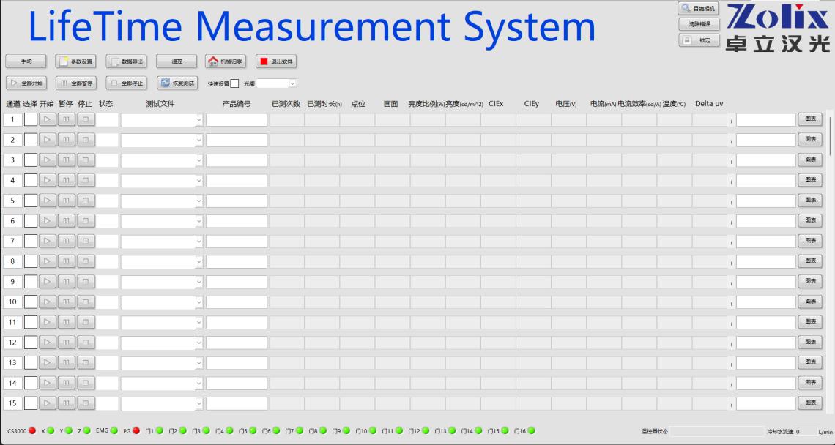Open the 目镜相机 eyepiece camera
The height and width of the screenshot is (445, 835).
(698, 8)
